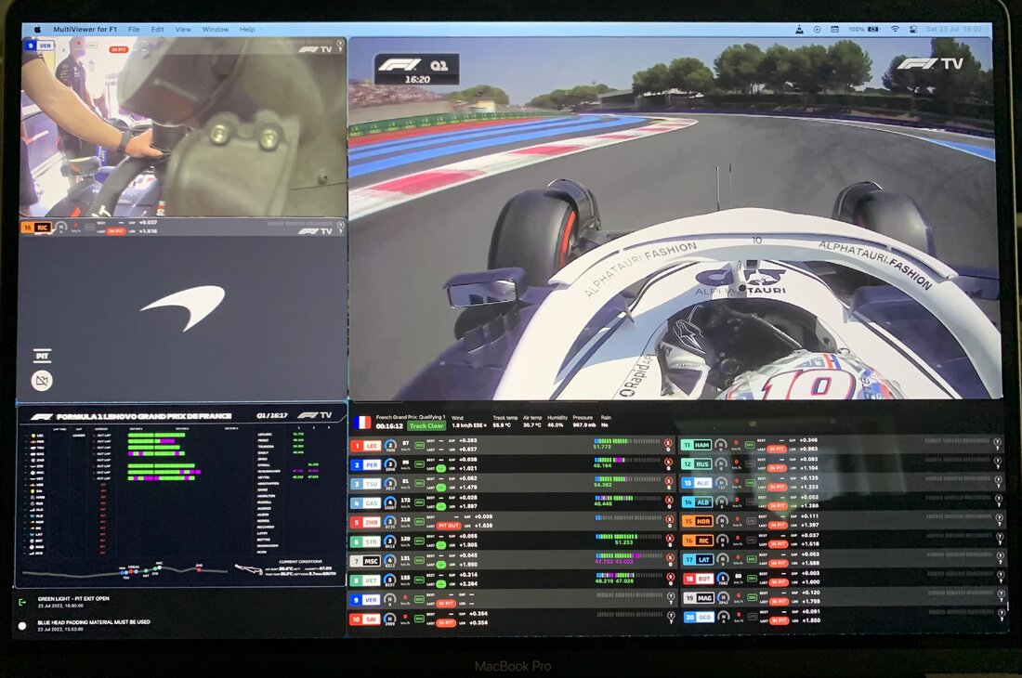Click the PIT OUT badge in Zhou's row
Image resolution: width=1022 pixels, height=678 pixels.
pos(449,526)
